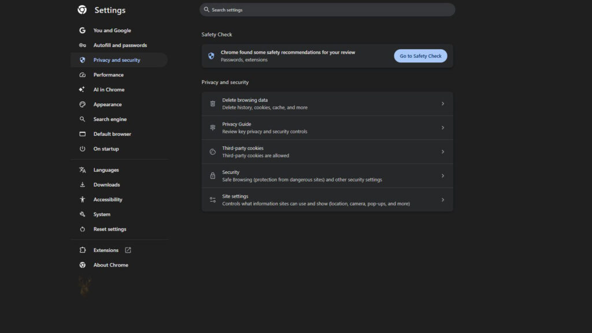This screenshot has width=592, height=333.
Task: Open Autofill and passwords section
Action: click(x=119, y=45)
